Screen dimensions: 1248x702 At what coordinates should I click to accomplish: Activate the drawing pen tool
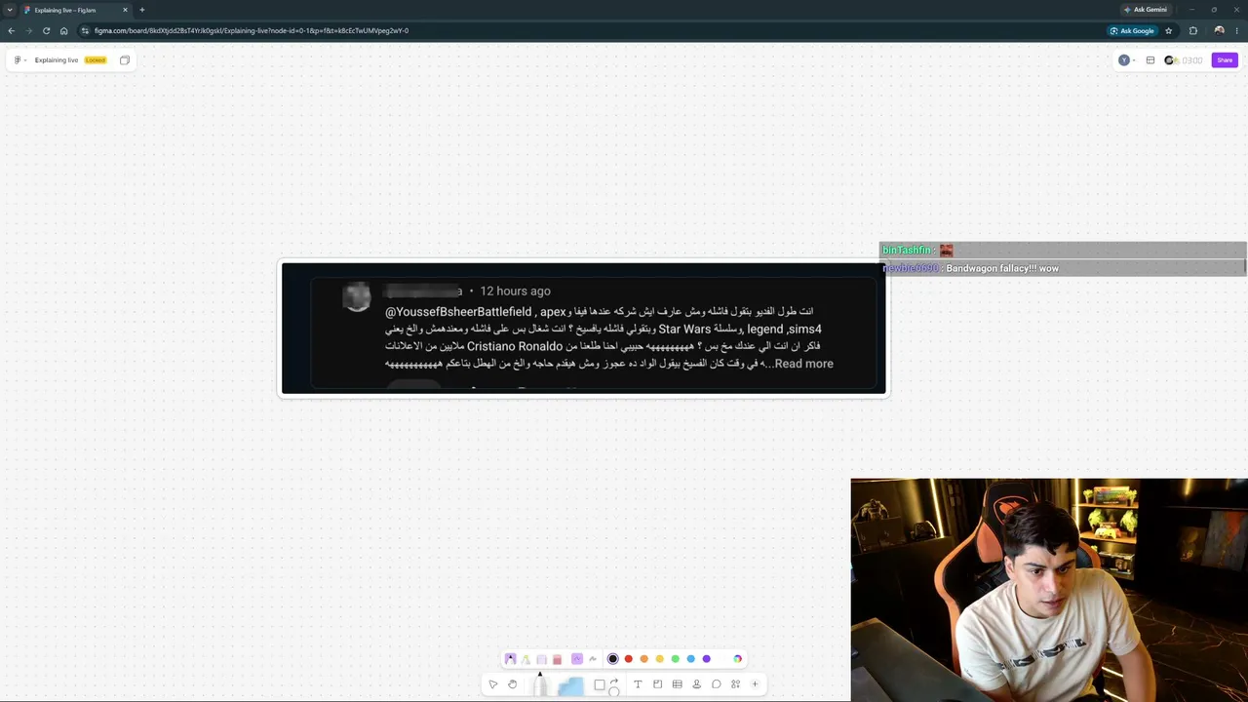(539, 682)
